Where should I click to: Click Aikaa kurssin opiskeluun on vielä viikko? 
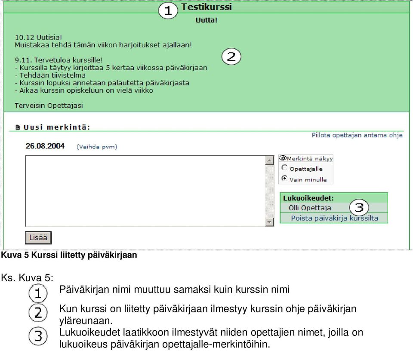point(84,91)
